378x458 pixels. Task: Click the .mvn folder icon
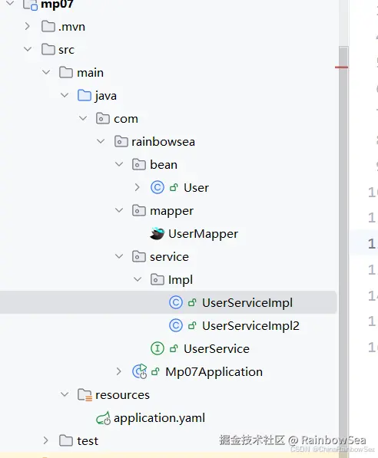(x=48, y=26)
